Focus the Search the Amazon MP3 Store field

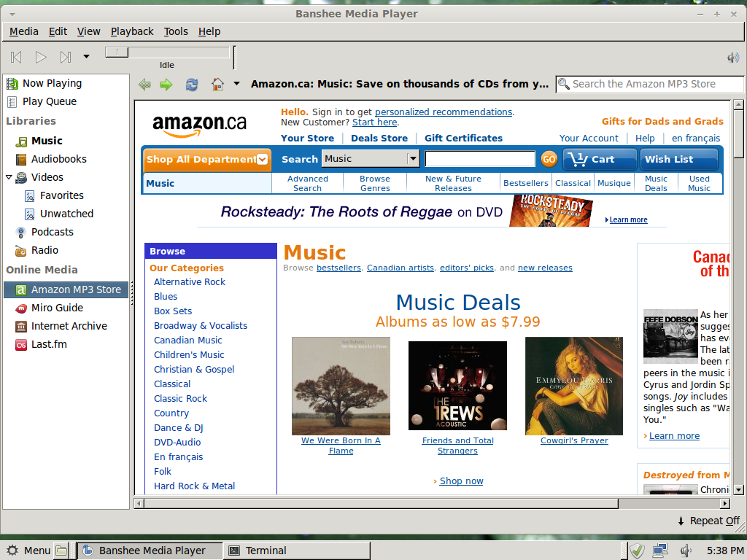649,84
